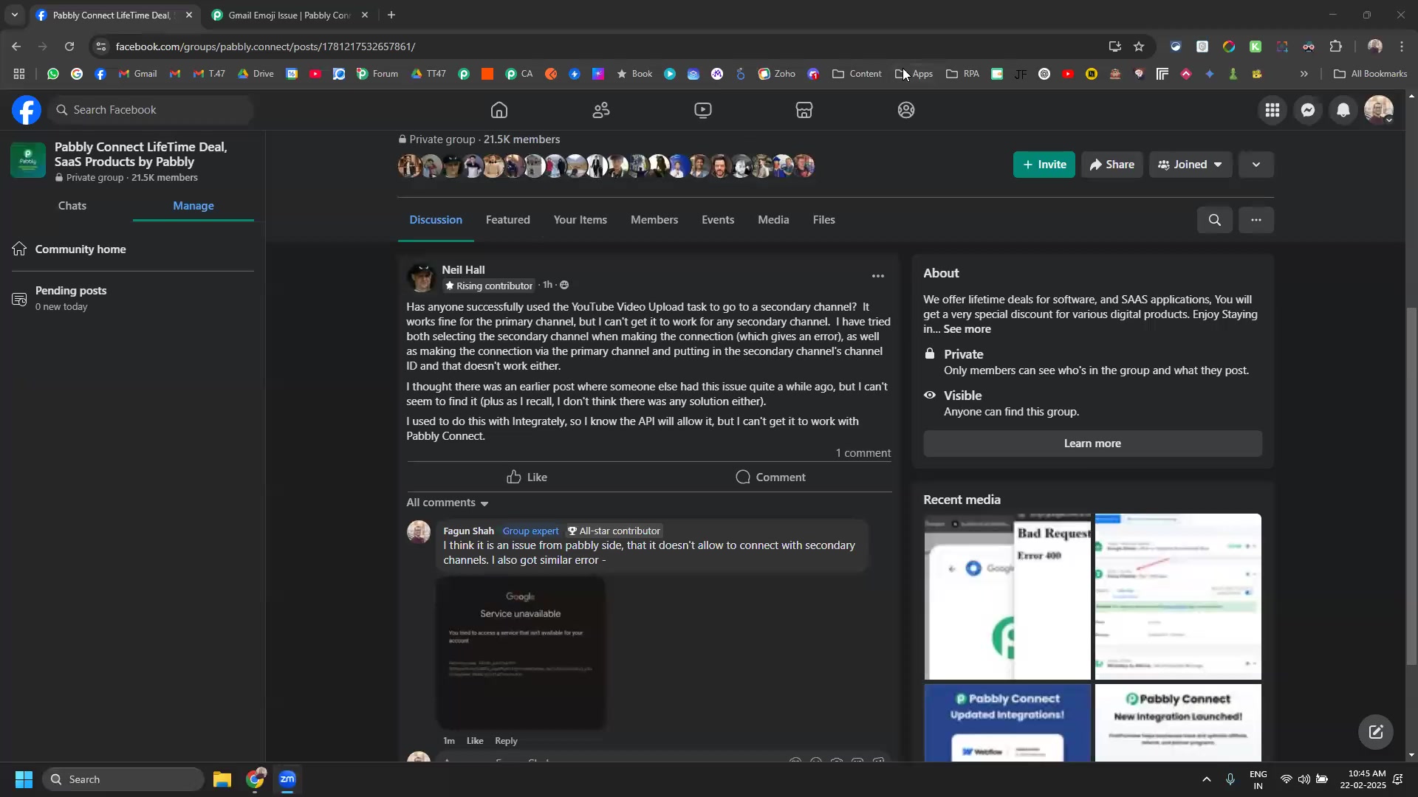The height and width of the screenshot is (797, 1418).
Task: Open the Facebook menu grid icon
Action: point(1272,110)
